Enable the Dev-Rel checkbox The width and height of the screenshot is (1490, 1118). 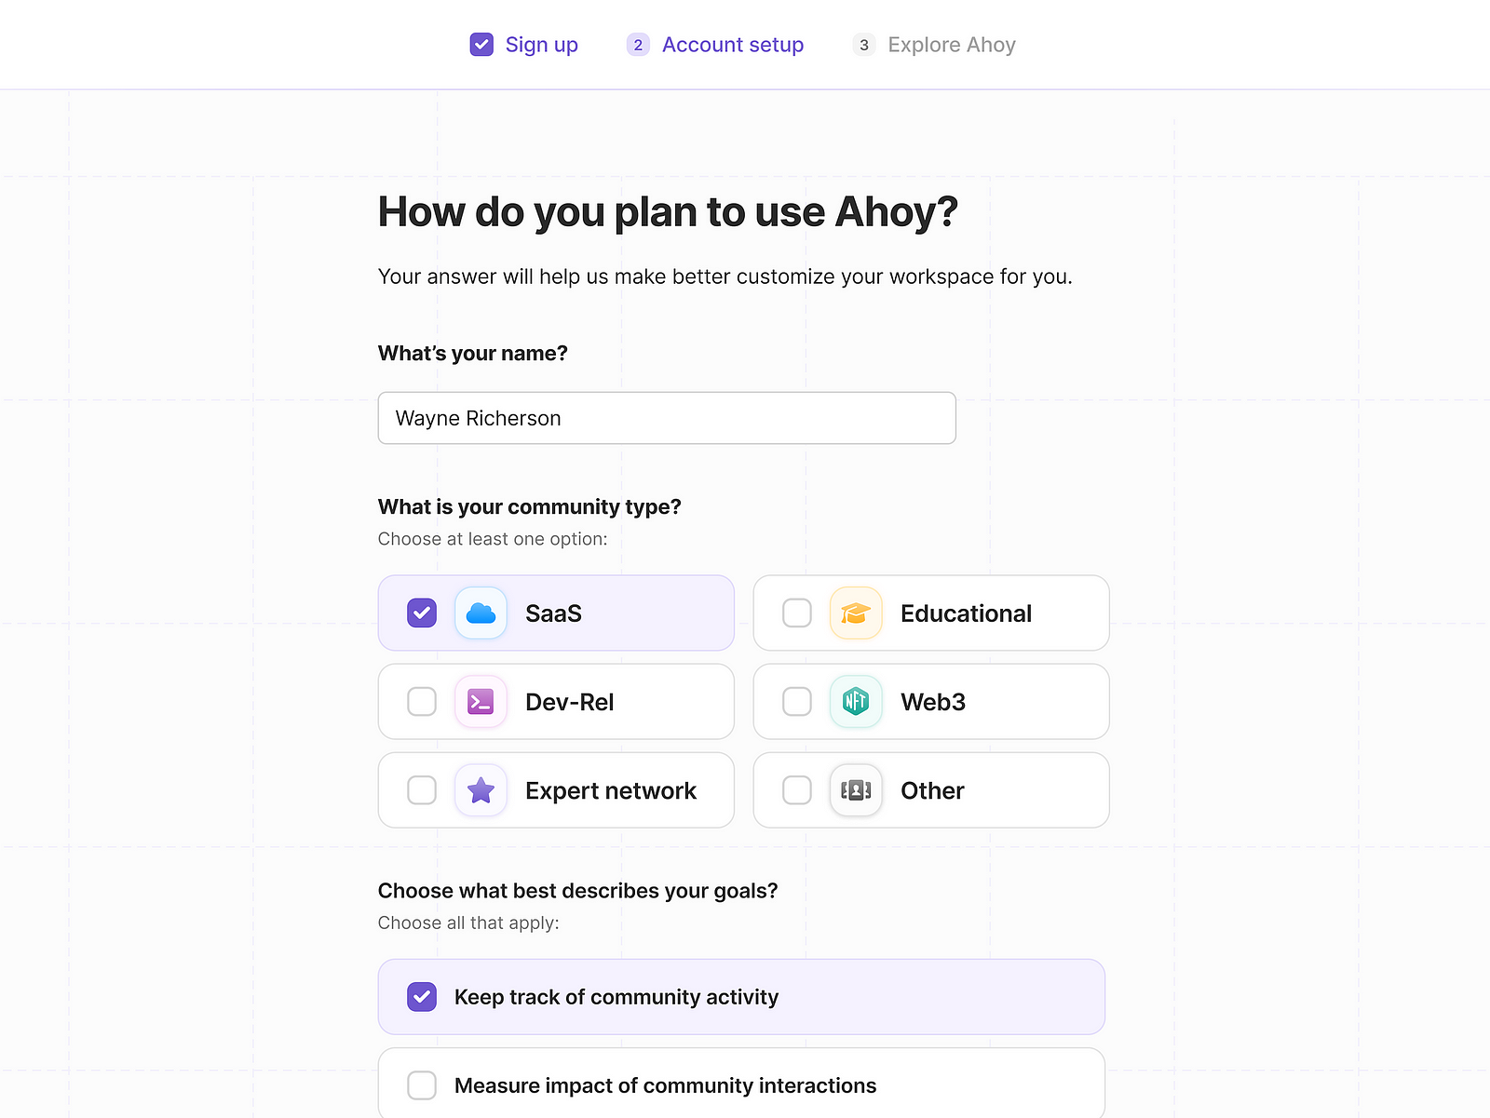[422, 702]
